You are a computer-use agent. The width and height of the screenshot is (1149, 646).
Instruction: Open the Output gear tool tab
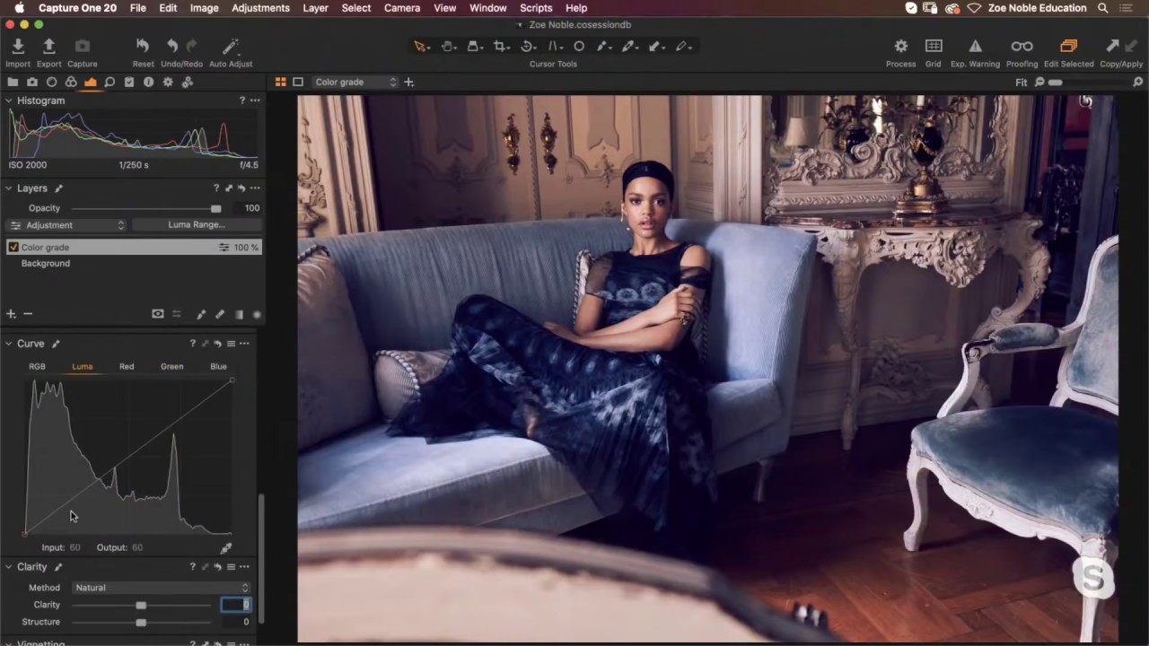point(168,82)
